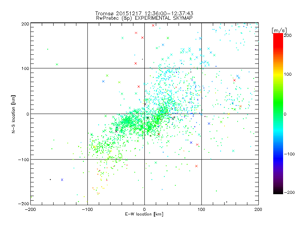Click the colorbar label '200' at top
Image resolution: width=304 pixels, height=228 pixels.
[288, 35]
